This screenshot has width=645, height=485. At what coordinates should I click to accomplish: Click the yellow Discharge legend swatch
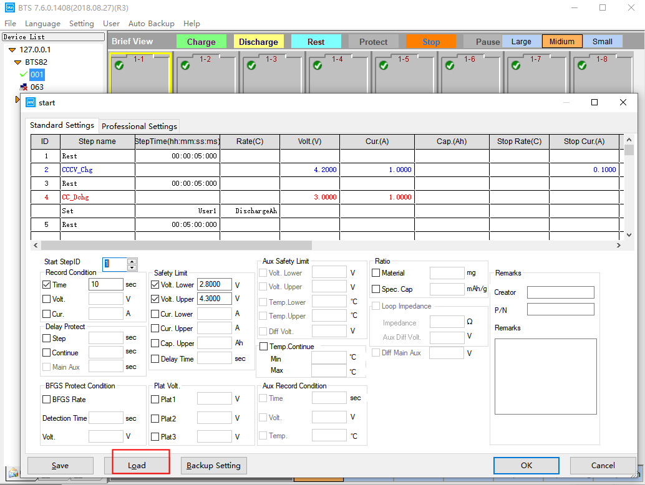pos(258,42)
